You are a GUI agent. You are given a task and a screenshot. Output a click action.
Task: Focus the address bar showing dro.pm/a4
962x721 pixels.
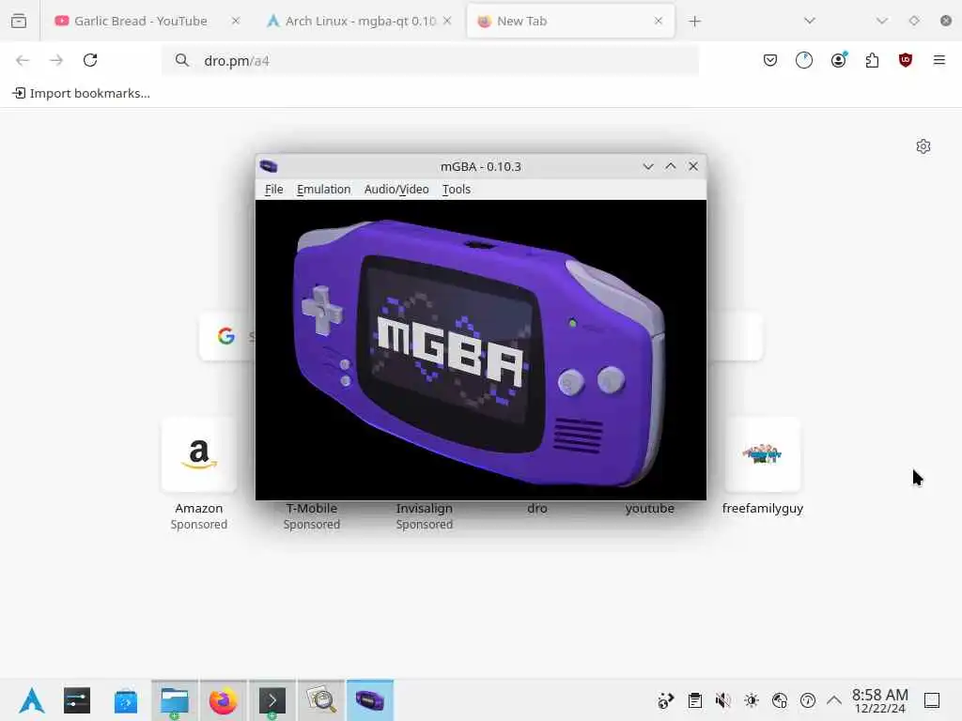click(430, 61)
